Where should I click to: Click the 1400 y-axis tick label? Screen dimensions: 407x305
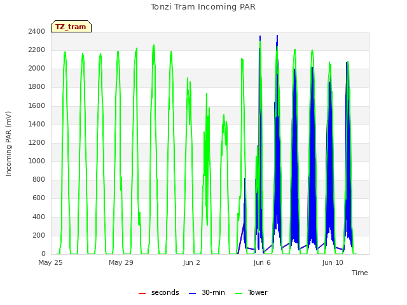click(37, 124)
